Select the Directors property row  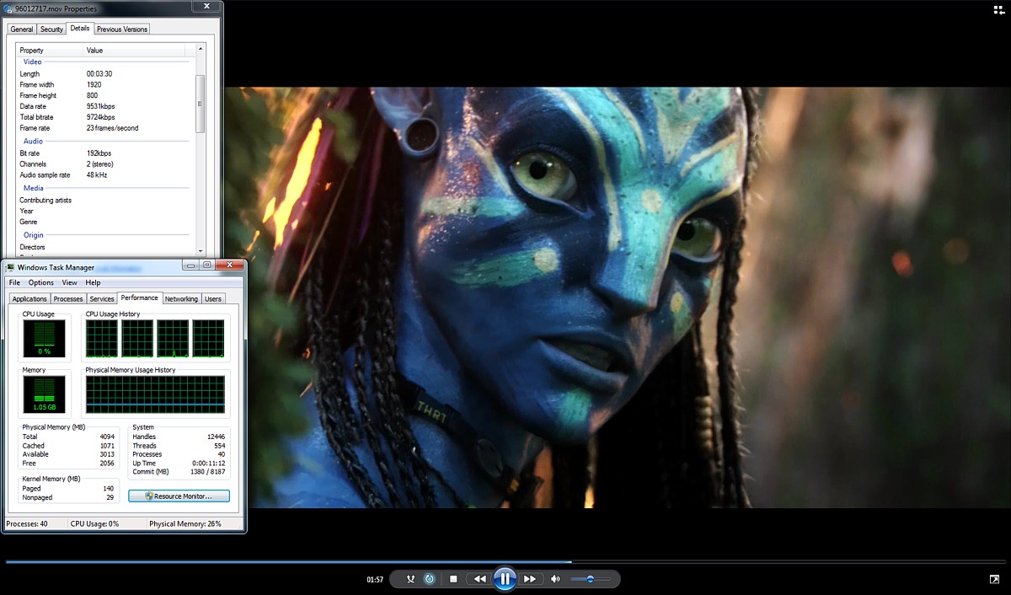(106, 247)
